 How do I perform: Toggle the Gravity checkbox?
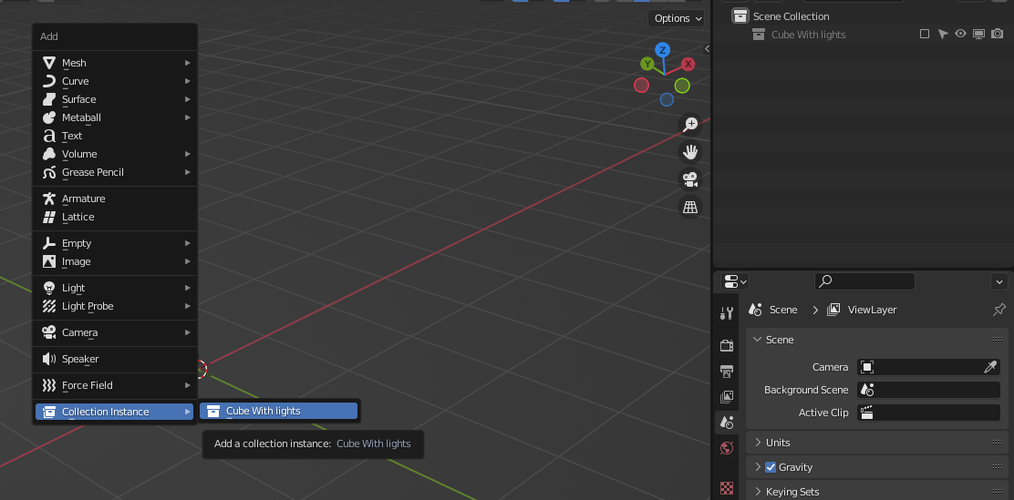coord(771,467)
